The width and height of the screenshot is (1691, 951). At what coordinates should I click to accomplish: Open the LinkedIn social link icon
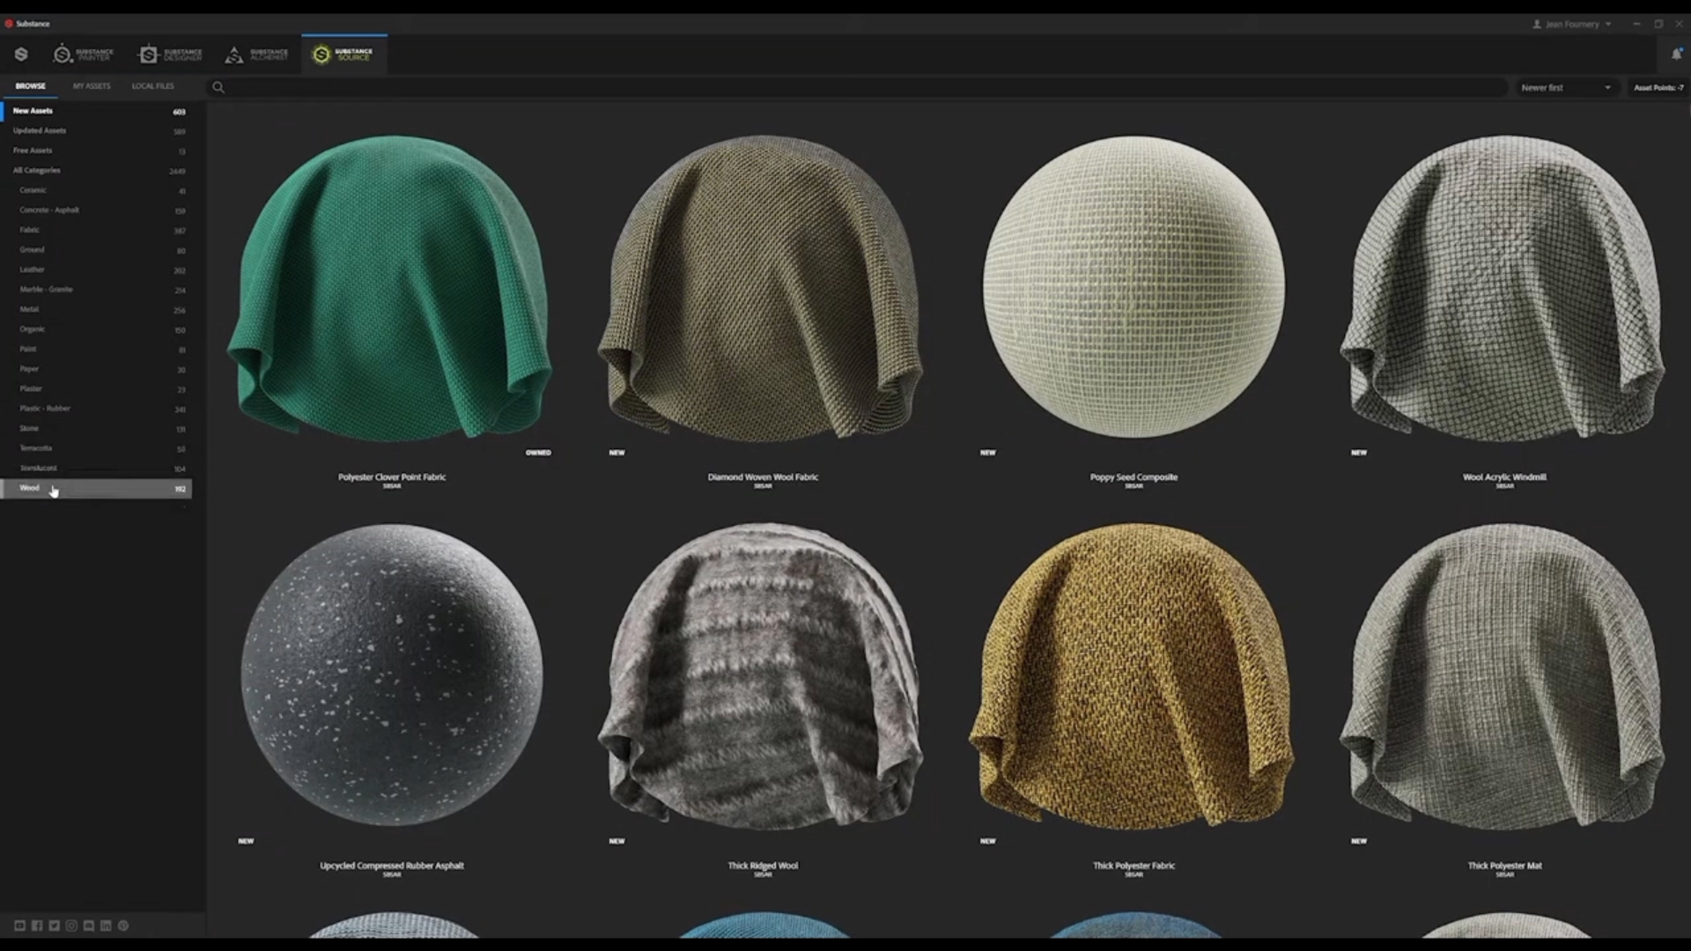pyautogui.click(x=106, y=925)
